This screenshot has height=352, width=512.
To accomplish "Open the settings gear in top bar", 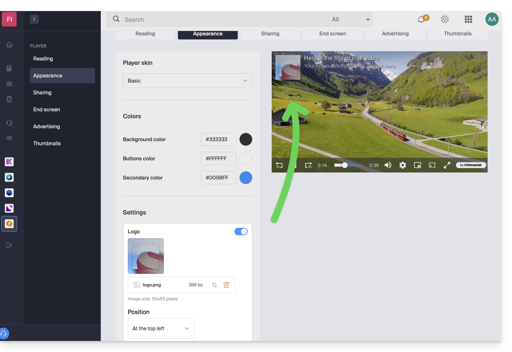I will [445, 20].
